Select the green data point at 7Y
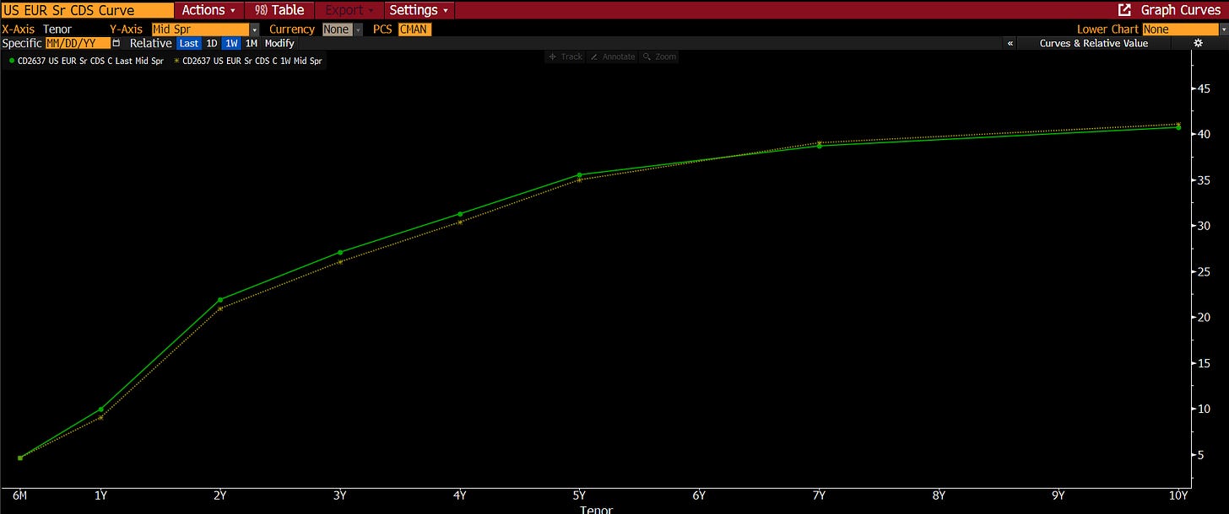 tap(819, 146)
